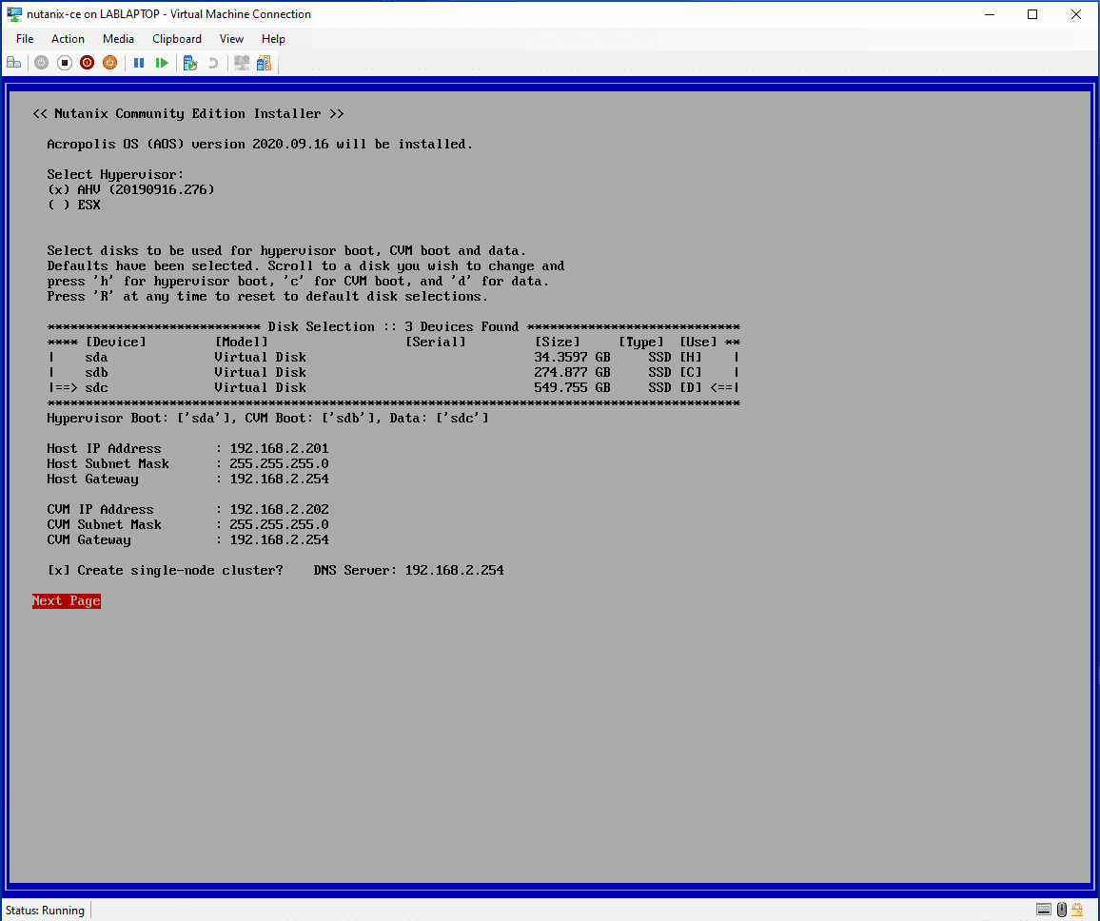Open the File menu
This screenshot has height=921, width=1100.
coord(25,39)
